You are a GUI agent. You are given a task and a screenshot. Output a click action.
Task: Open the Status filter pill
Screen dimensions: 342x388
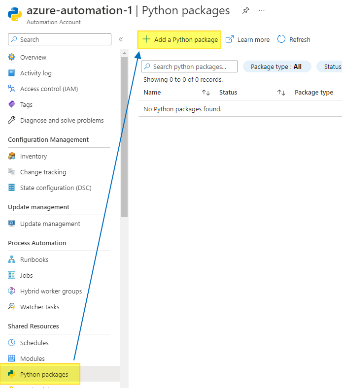329,66
